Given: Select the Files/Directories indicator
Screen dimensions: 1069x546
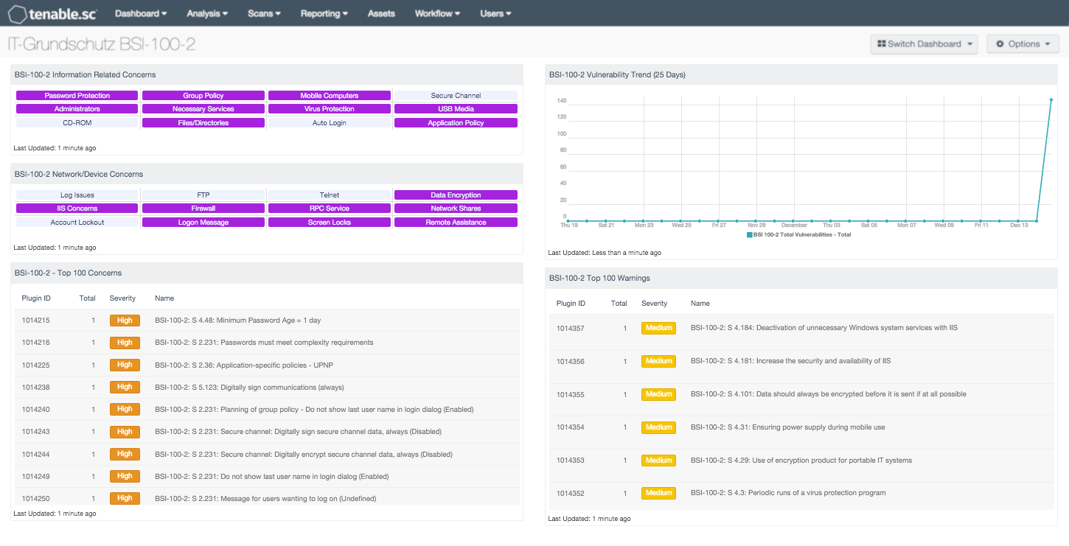Looking at the screenshot, I should [x=203, y=123].
